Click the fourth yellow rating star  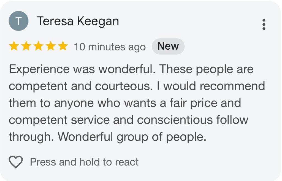51,46
